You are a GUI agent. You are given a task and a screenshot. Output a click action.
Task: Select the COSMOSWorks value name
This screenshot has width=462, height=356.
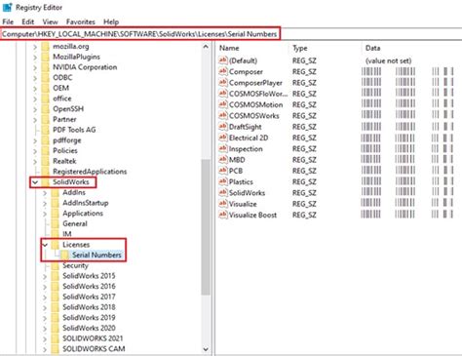coord(254,116)
